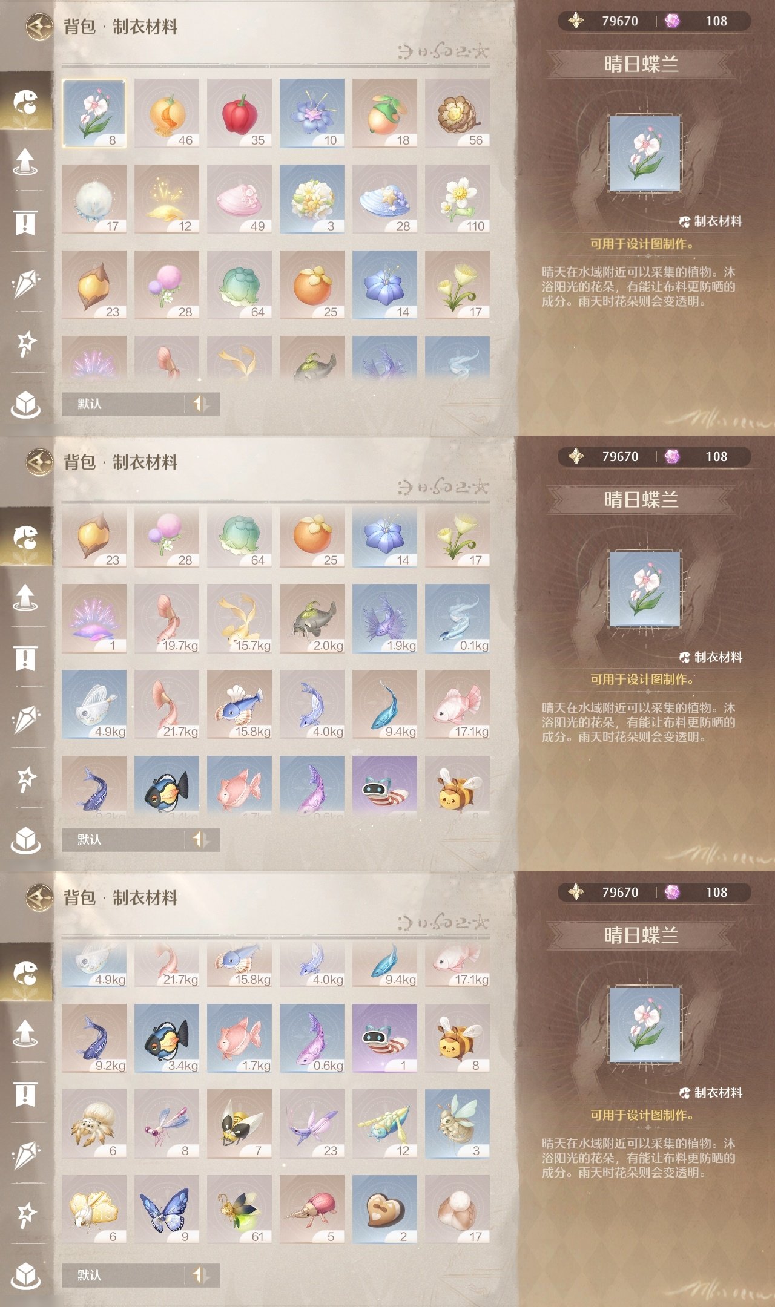The image size is (775, 1307).
Task: Select the pink beetle item showing 5
Action: pyautogui.click(x=312, y=1210)
